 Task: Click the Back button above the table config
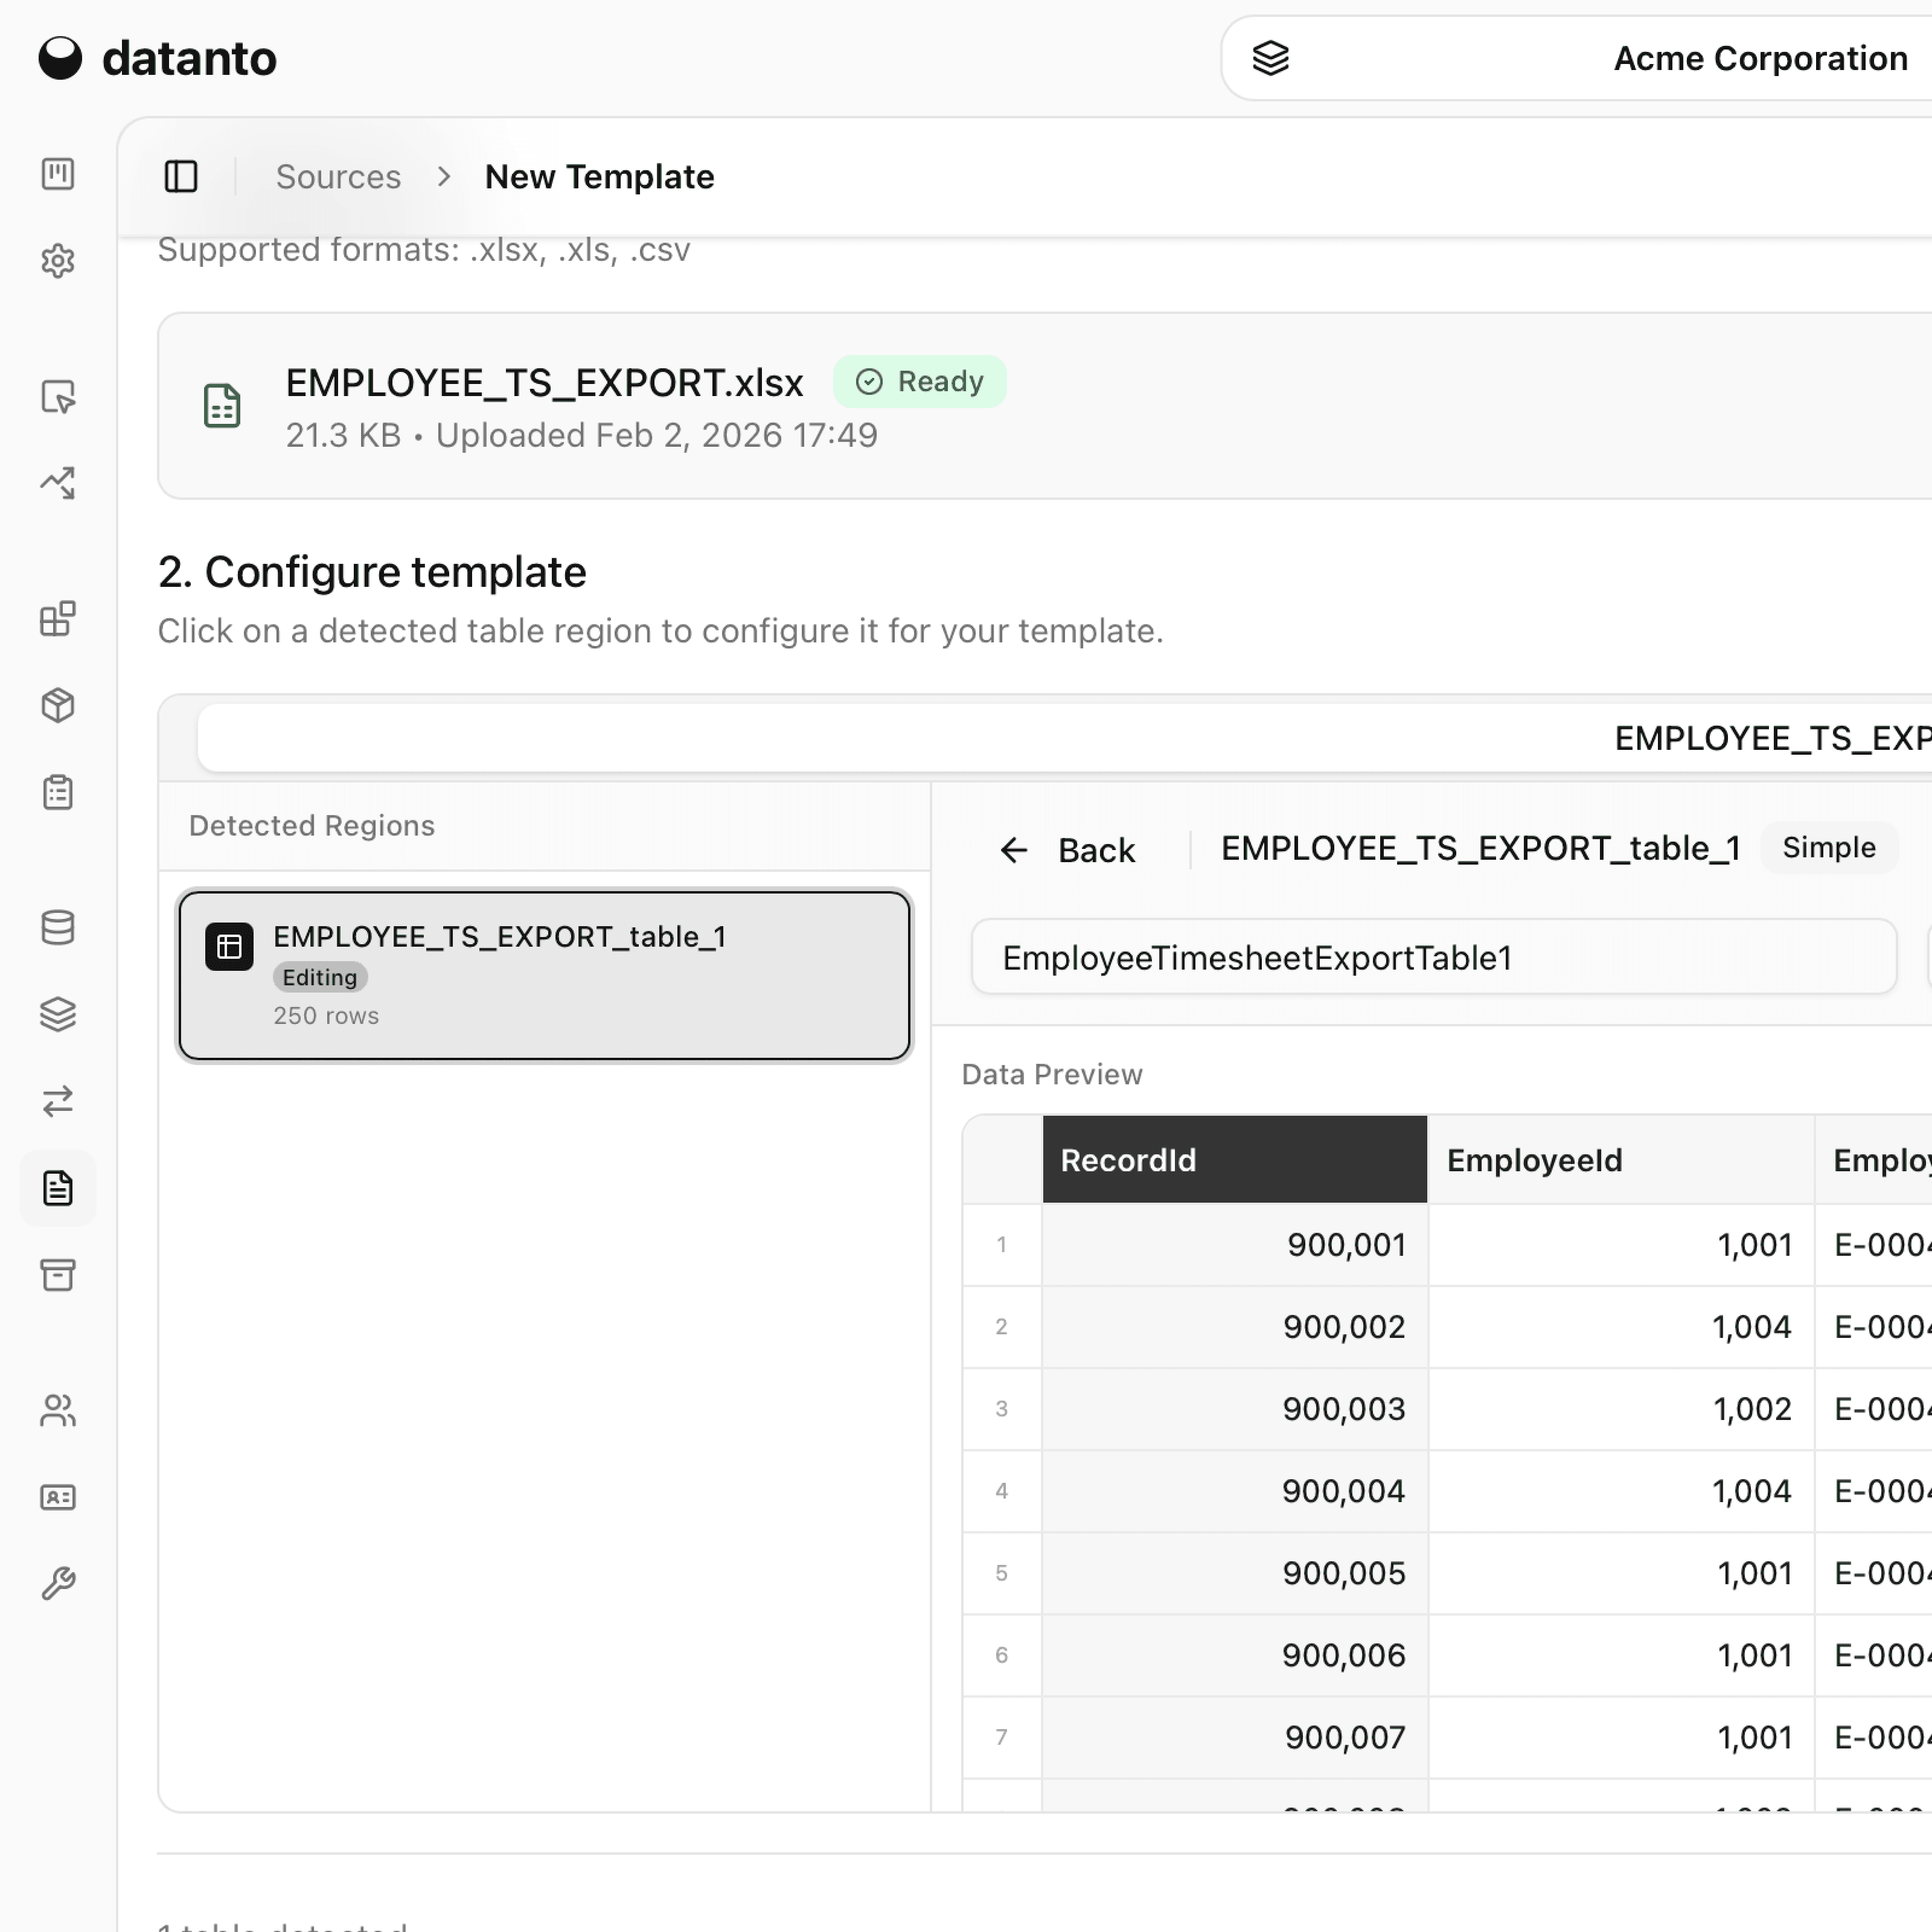click(x=1070, y=849)
